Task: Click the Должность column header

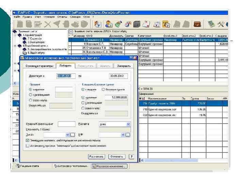Action: pyautogui.click(x=116, y=36)
